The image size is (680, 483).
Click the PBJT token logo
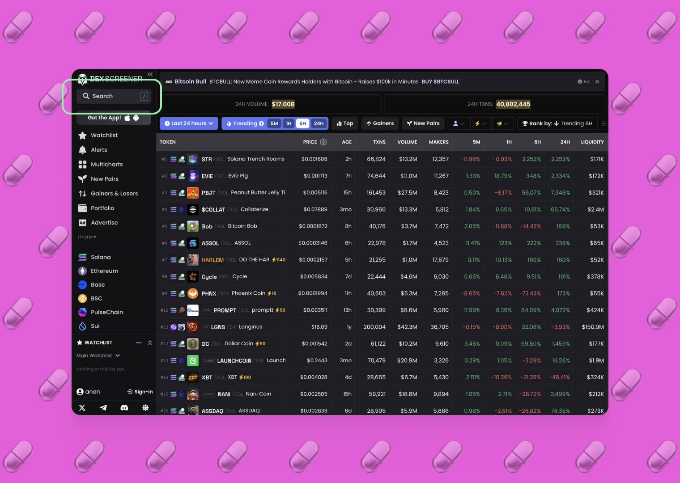[193, 193]
